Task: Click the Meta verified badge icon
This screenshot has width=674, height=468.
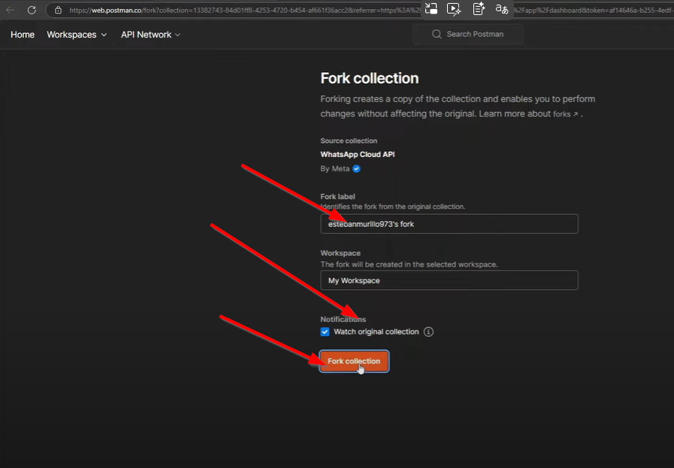Action: click(356, 169)
